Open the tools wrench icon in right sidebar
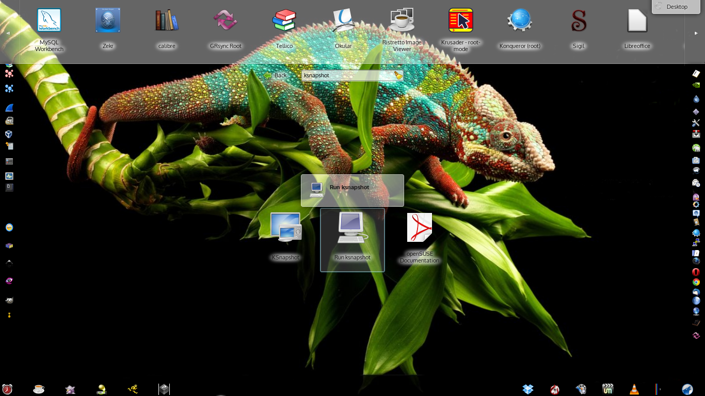Image resolution: width=705 pixels, height=396 pixels. pyautogui.click(x=696, y=123)
